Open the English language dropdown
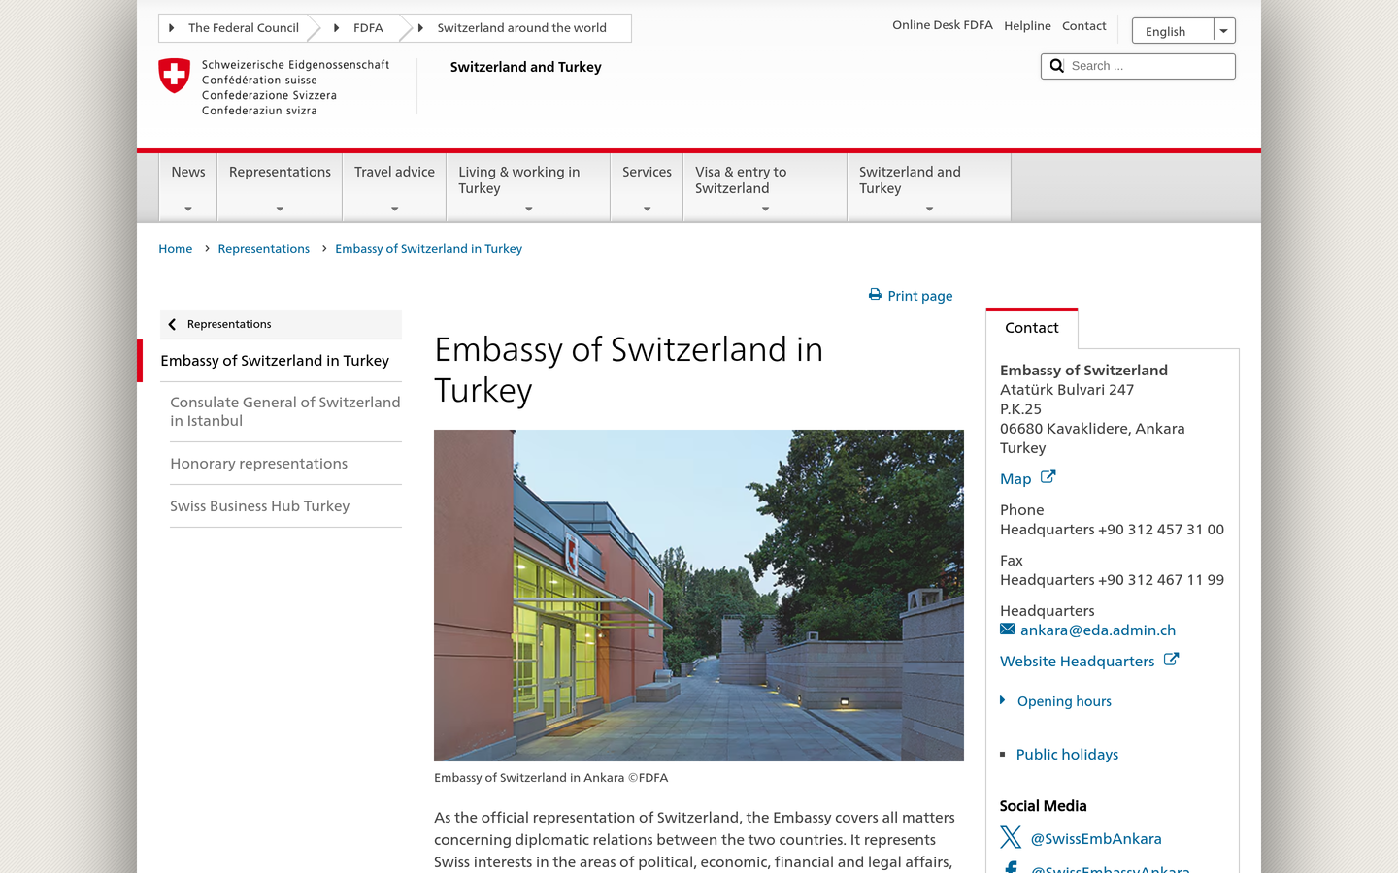 tap(1183, 31)
